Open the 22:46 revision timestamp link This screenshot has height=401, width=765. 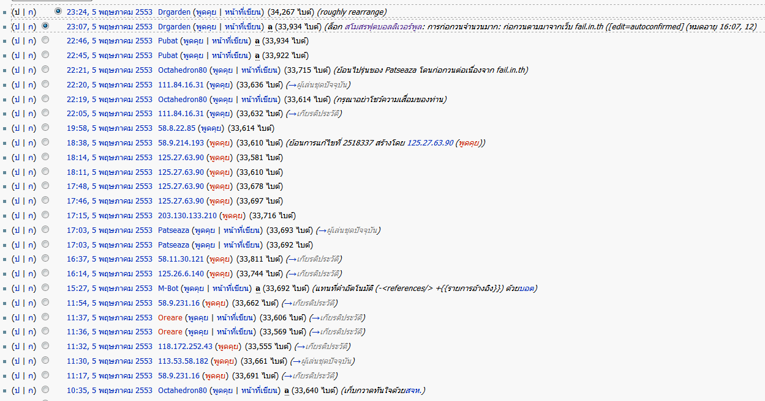point(109,41)
